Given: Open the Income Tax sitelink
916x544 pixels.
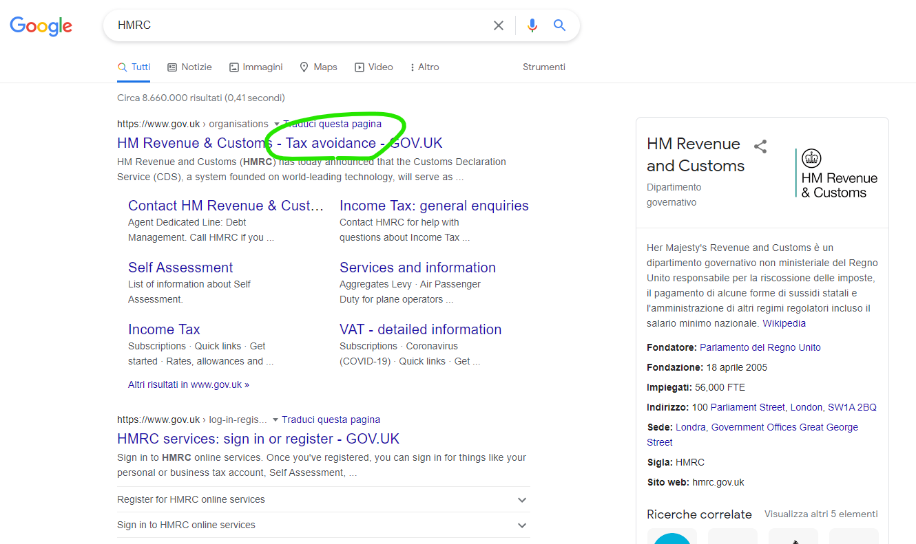Looking at the screenshot, I should [164, 329].
